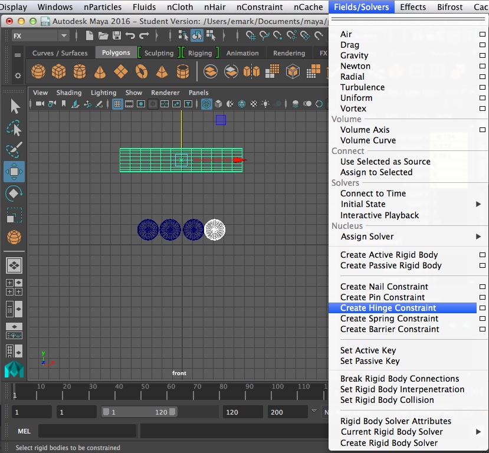489x453 pixels.
Task: Switch to the Rigging shelf tab
Action: pyautogui.click(x=199, y=53)
